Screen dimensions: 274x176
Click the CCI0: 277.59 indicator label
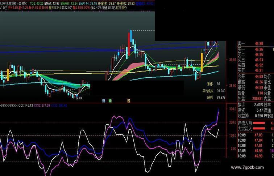(42, 106)
